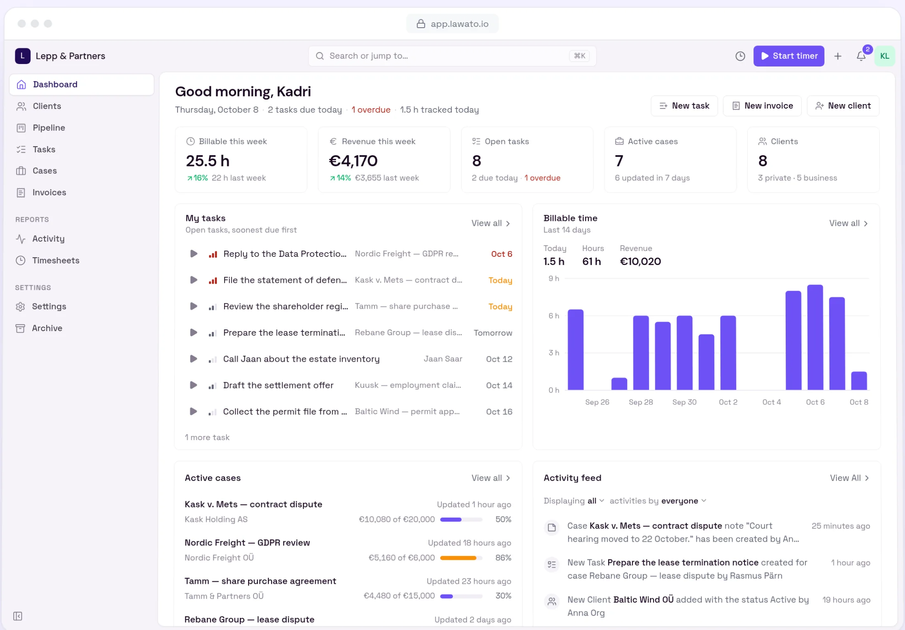Viewport: 905px width, 630px height.
Task: View all Billable time entries
Action: click(x=849, y=223)
